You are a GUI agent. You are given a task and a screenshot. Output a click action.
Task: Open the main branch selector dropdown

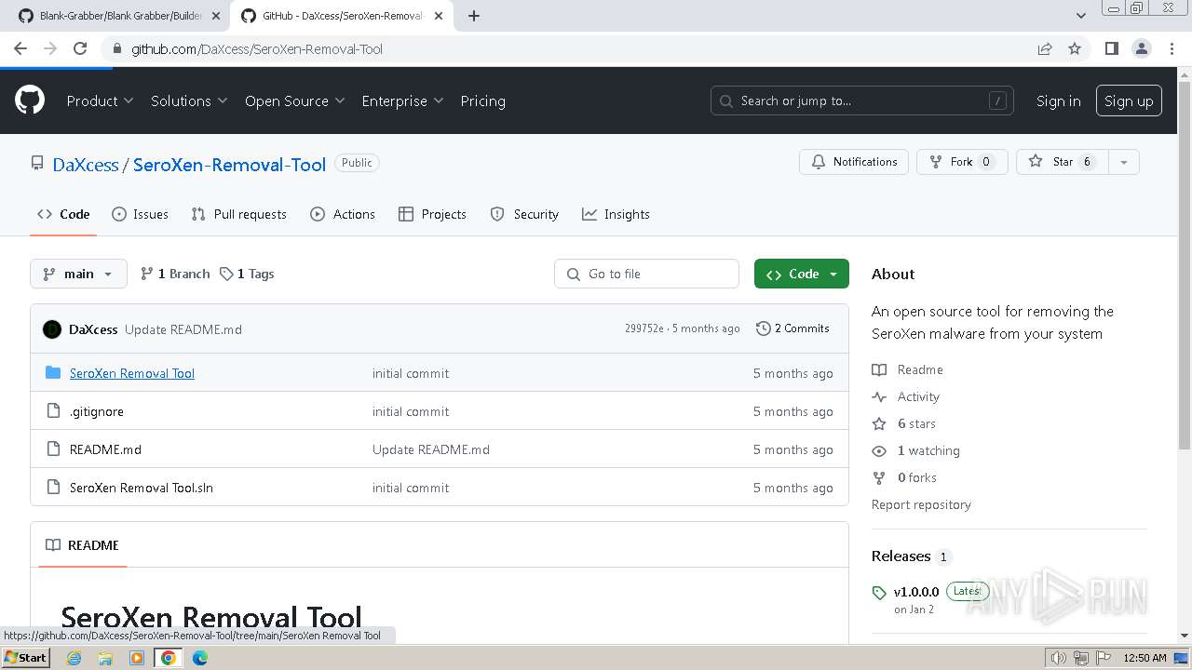coord(78,274)
